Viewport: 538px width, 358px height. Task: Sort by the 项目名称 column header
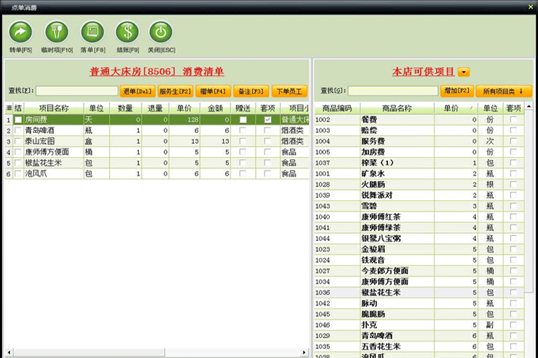click(54, 108)
